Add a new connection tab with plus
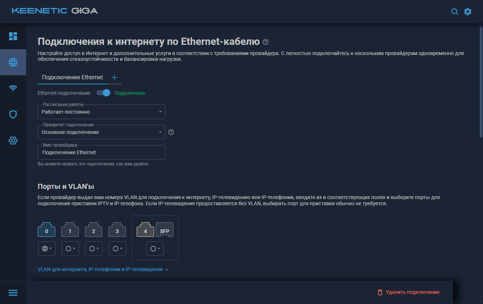Image resolution: width=483 pixels, height=304 pixels. point(114,78)
